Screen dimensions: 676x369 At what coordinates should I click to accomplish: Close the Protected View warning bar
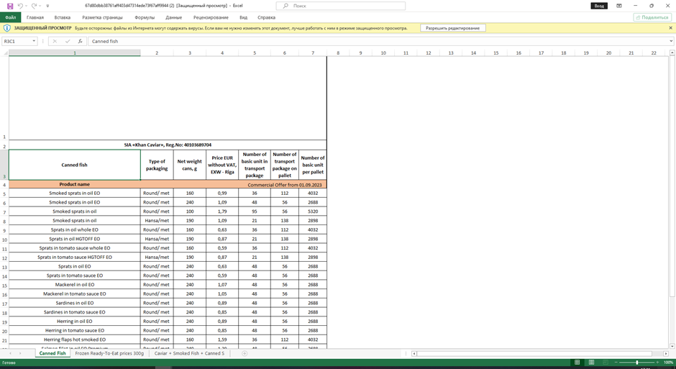(x=670, y=28)
